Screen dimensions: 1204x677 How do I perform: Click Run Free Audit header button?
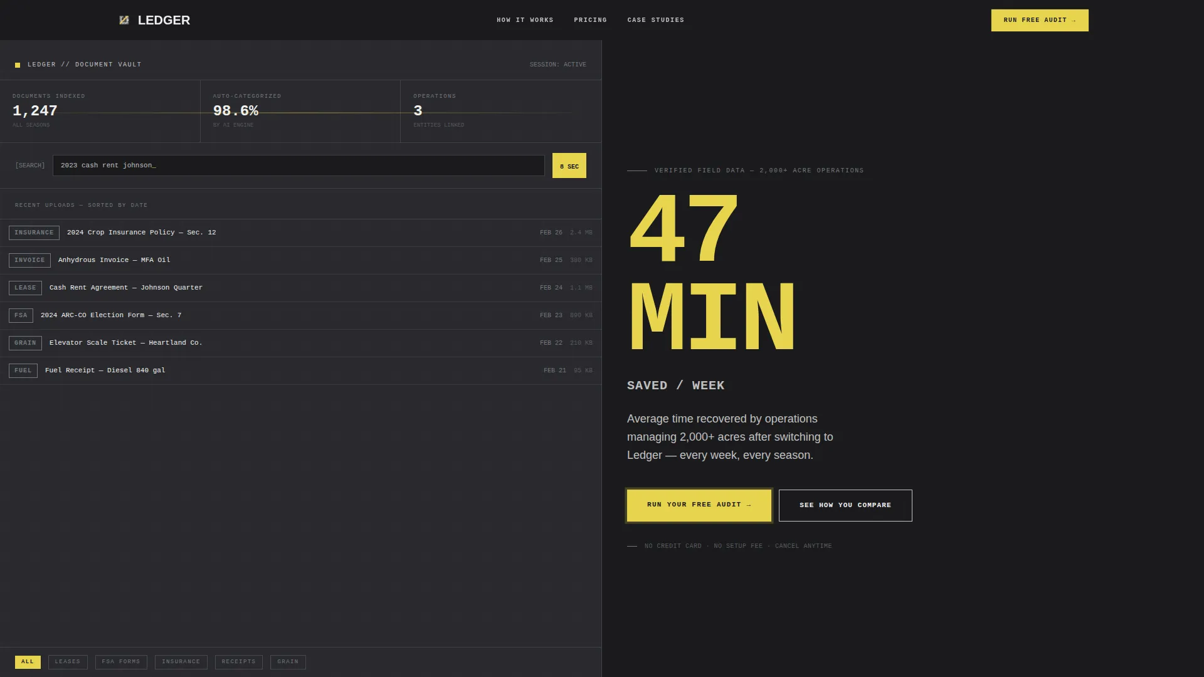click(x=1040, y=20)
